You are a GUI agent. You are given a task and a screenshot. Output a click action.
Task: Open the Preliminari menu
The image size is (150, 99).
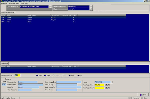(4, 3)
